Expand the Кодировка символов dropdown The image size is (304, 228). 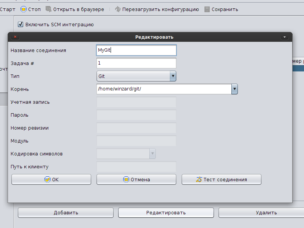click(152, 154)
